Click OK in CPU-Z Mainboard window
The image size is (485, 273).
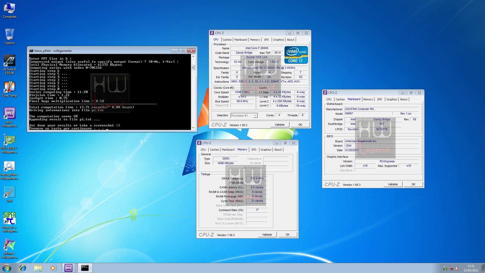pos(413,184)
